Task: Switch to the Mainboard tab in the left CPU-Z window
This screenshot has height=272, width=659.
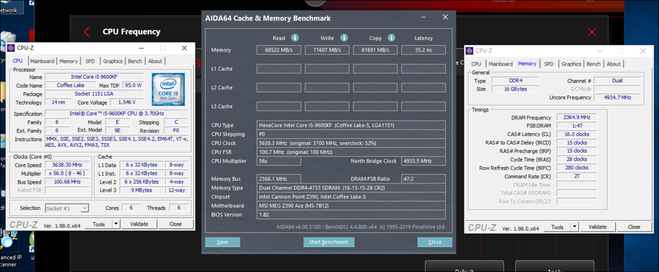Action: 42,61
